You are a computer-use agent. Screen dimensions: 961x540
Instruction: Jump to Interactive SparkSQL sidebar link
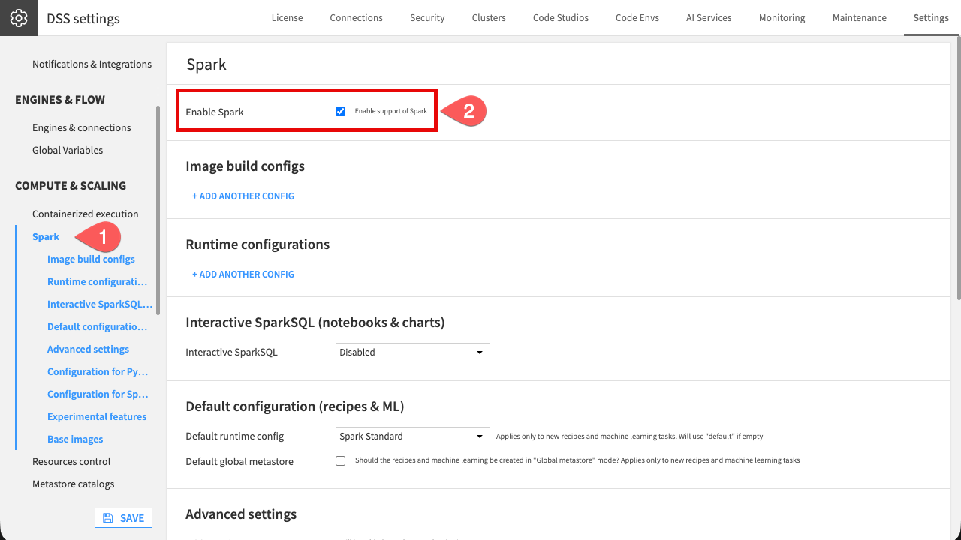pyautogui.click(x=100, y=304)
